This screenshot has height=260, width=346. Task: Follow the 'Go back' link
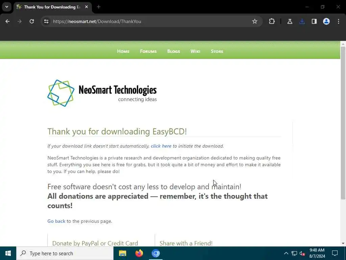point(56,221)
